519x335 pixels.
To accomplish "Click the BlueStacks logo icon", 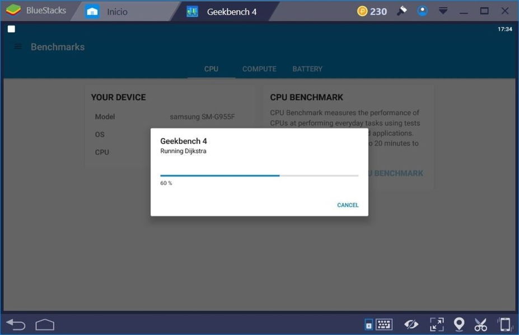I will pyautogui.click(x=13, y=10).
